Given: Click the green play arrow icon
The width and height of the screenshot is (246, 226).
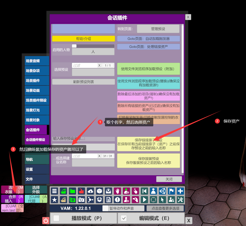Looking at the screenshot, I should coord(144,200).
